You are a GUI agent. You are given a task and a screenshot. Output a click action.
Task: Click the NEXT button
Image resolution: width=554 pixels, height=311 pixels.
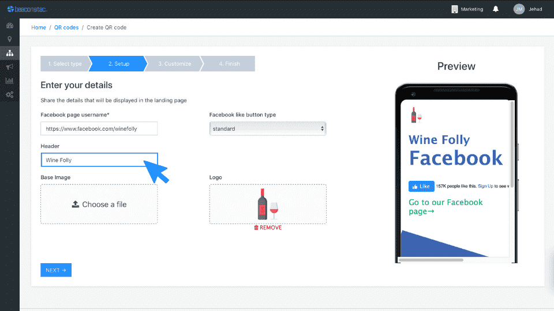click(56, 270)
